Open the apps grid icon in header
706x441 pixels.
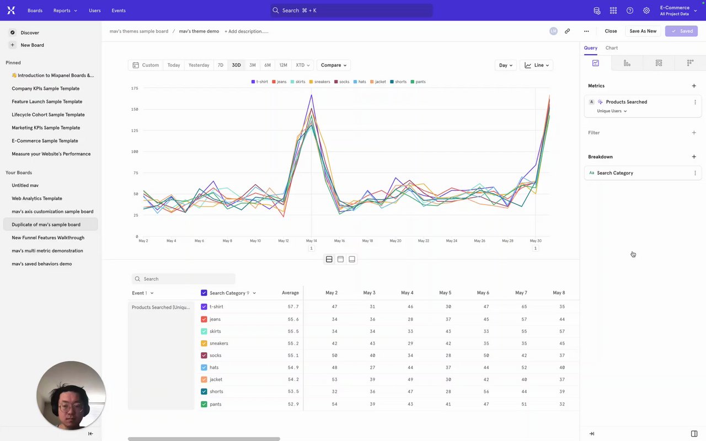pos(613,10)
